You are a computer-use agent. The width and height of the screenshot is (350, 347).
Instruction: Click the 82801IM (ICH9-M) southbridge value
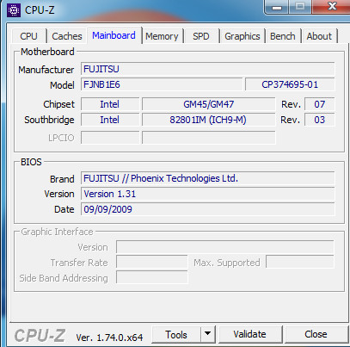[209, 120]
